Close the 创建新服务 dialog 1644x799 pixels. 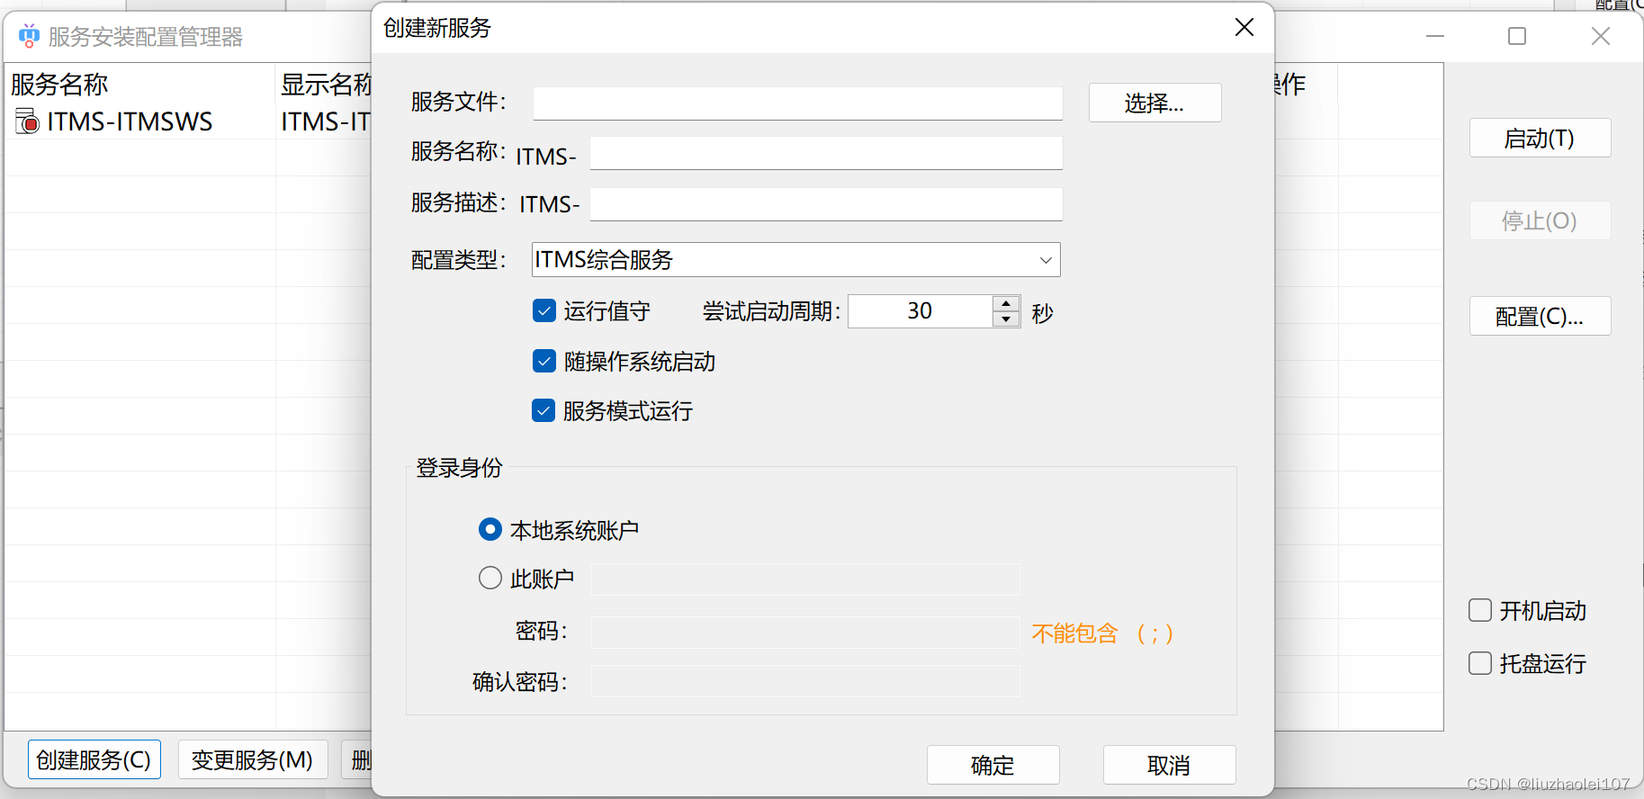tap(1244, 28)
